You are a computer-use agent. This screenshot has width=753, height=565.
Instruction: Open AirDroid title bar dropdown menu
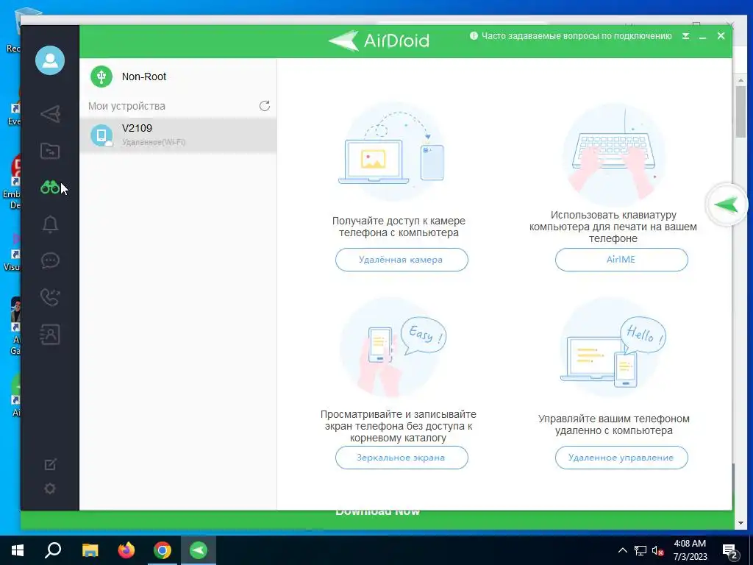(686, 36)
